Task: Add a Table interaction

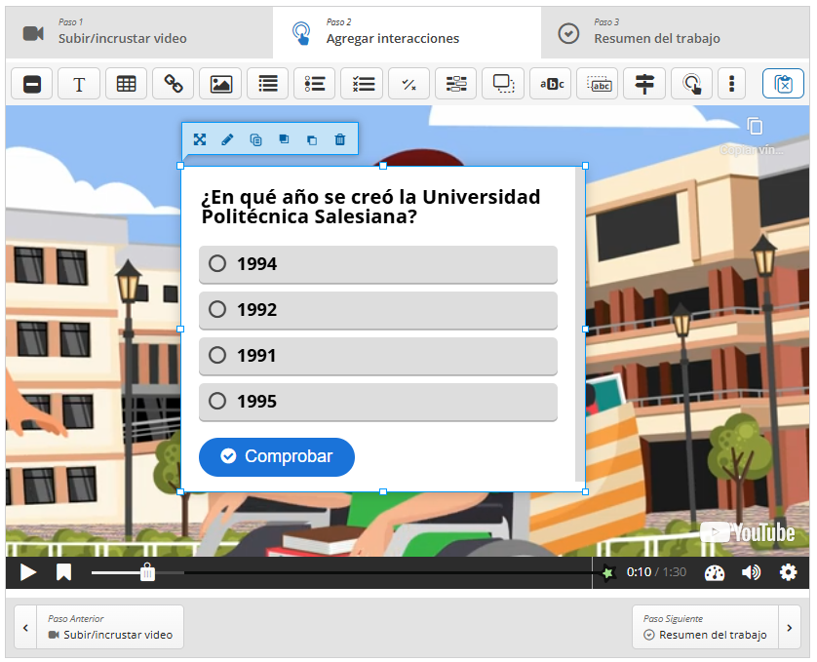Action: pos(126,85)
